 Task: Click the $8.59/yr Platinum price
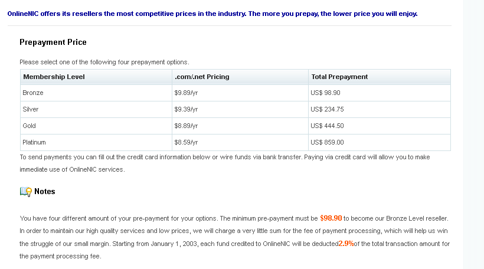coord(186,143)
